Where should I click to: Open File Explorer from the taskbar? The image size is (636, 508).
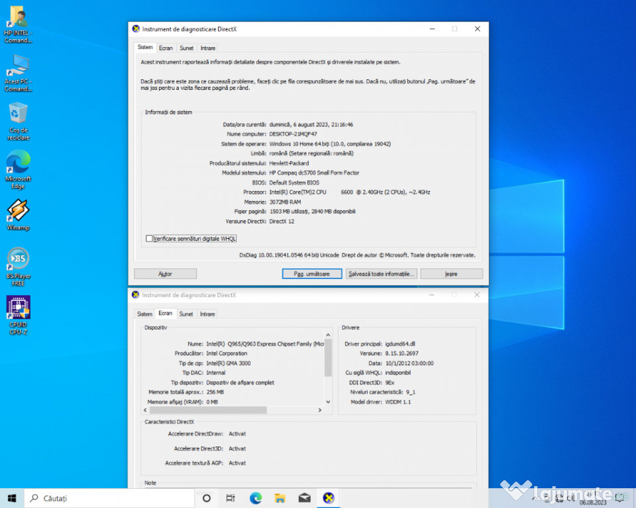pos(280,498)
